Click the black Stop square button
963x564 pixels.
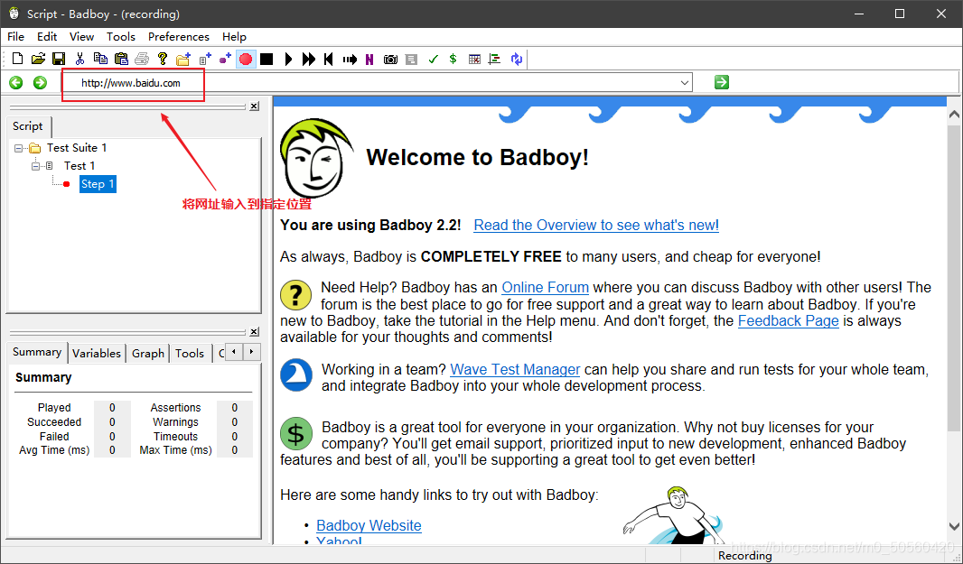point(266,59)
